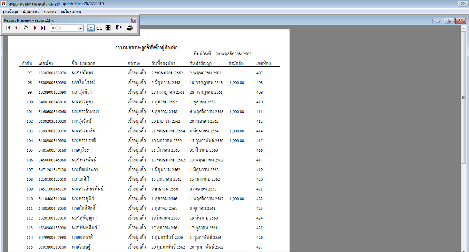This screenshot has width=469, height=252.
Task: Open the ปฏิบัติงาน menu
Action: click(x=31, y=11)
